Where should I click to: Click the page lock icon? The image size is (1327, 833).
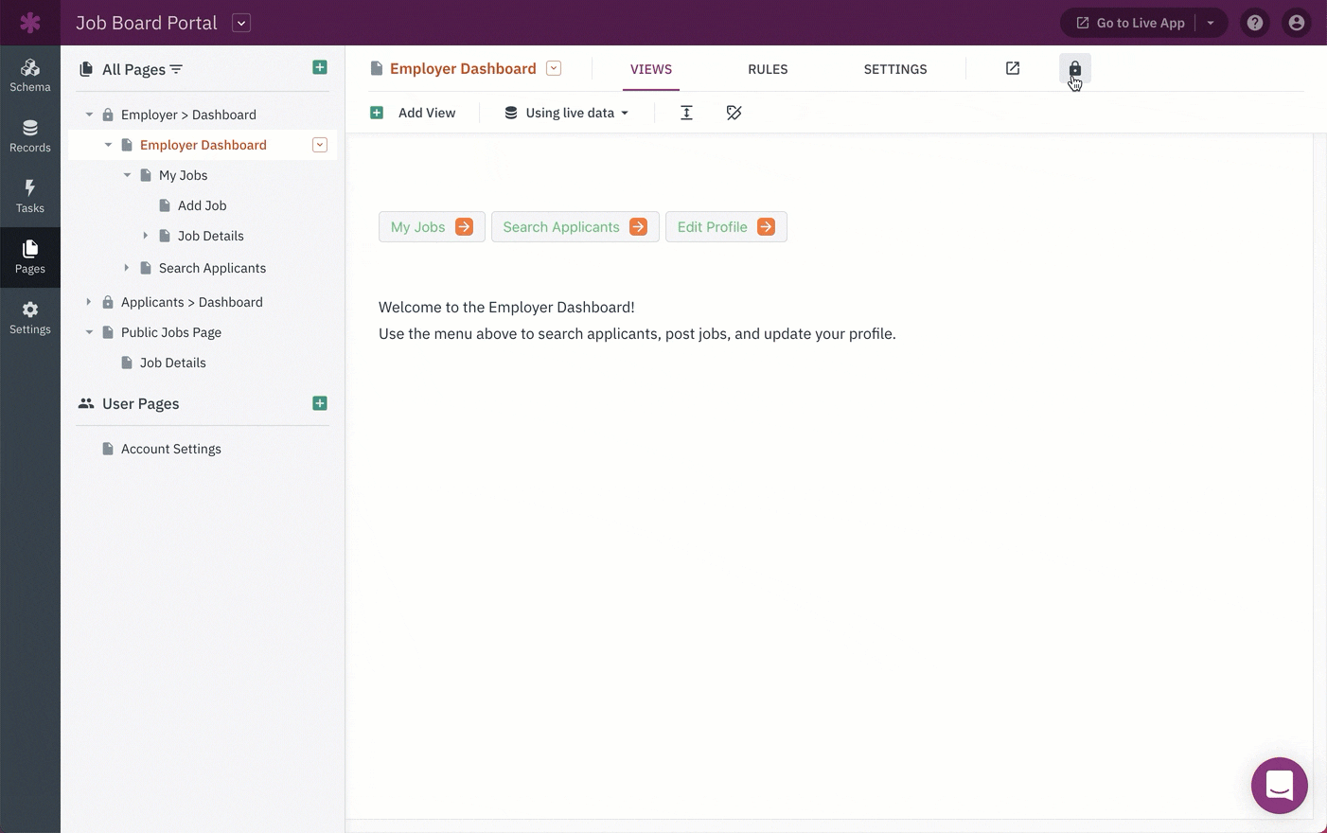click(x=1074, y=69)
